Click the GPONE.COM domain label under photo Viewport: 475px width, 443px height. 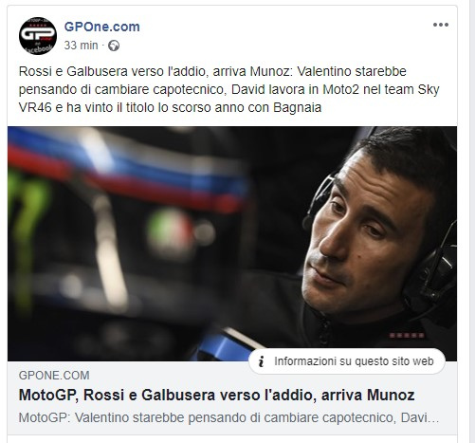54,376
